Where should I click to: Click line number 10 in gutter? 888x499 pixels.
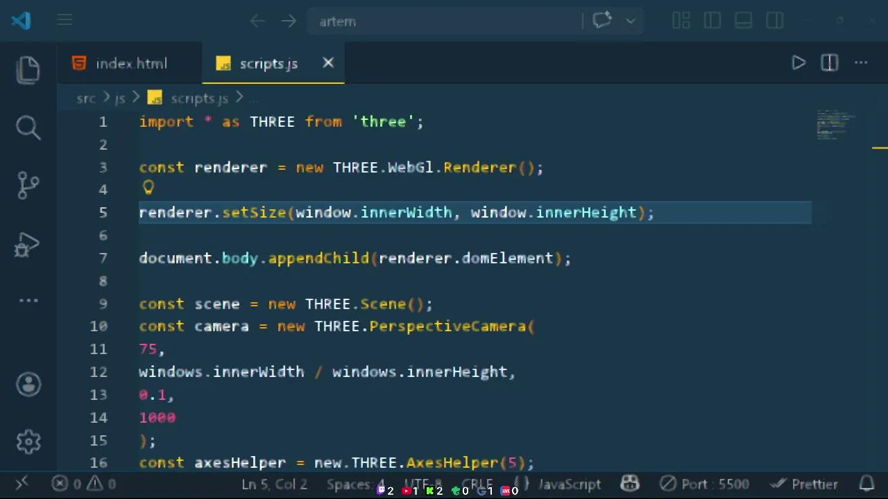99,326
